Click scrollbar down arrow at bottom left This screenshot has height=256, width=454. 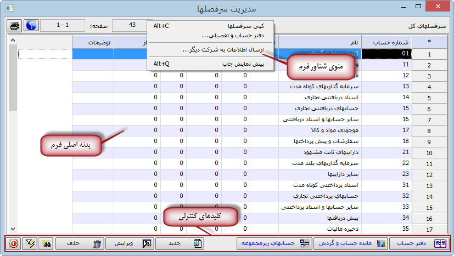[x=13, y=229]
